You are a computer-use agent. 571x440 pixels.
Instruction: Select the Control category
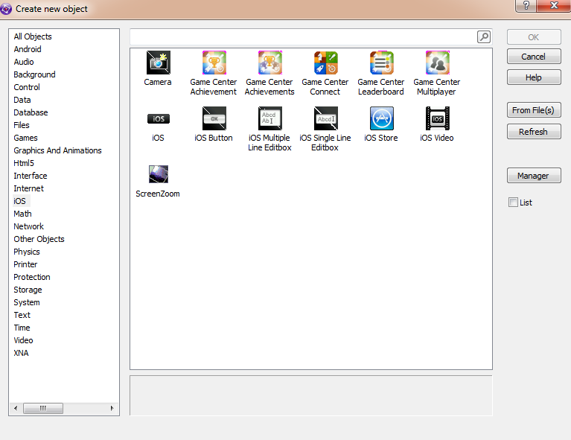coord(27,87)
